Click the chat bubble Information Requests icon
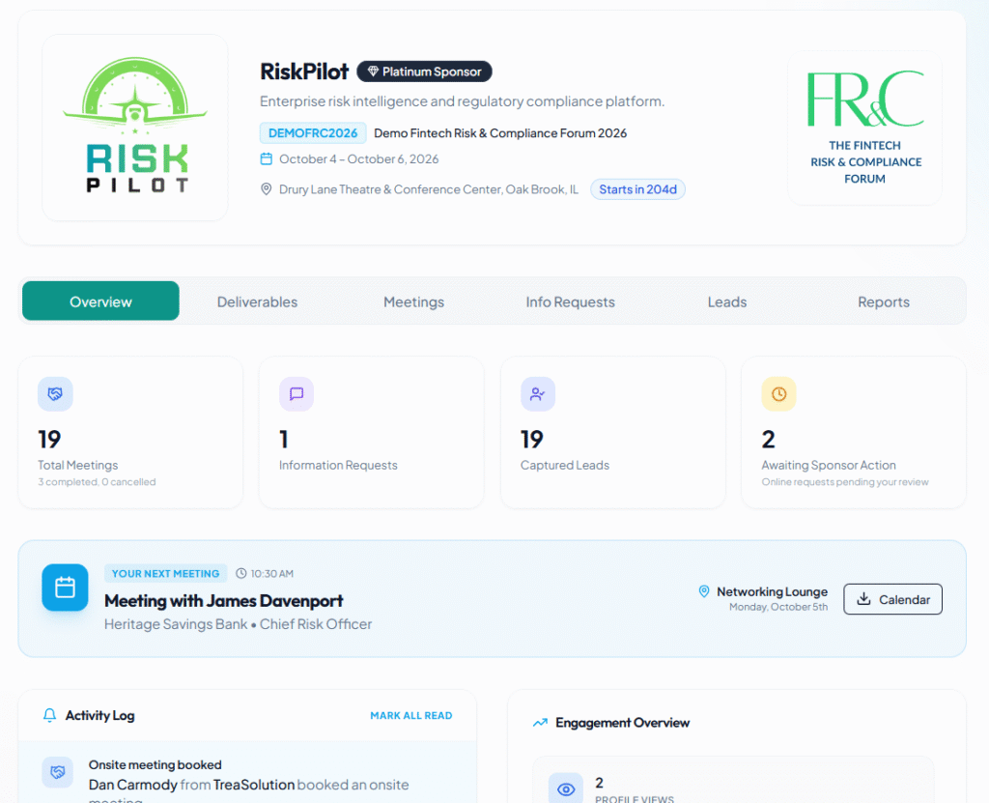The image size is (989, 803). click(297, 394)
